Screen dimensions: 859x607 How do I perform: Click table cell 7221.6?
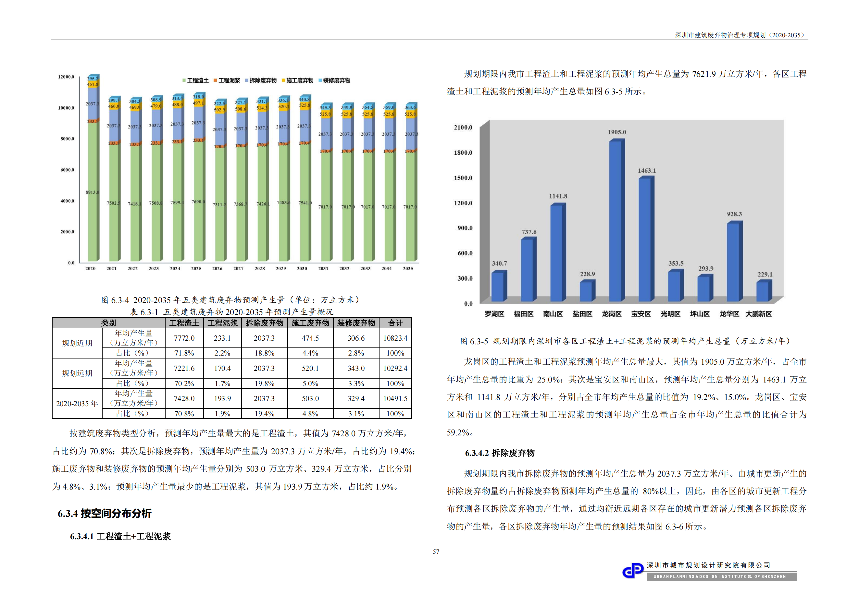coord(184,369)
